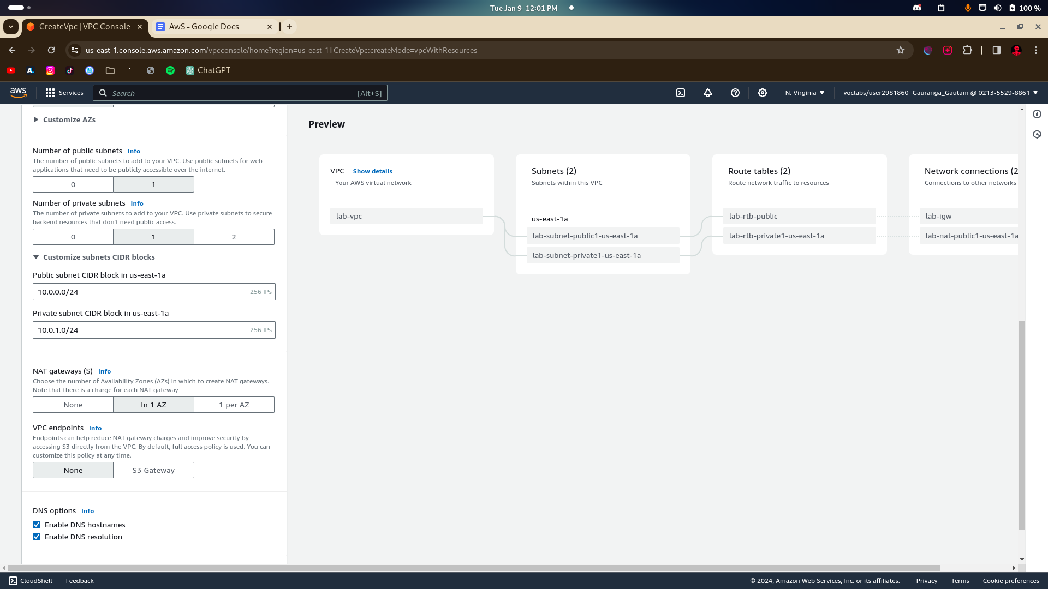Open the AWS support help icon
Image resolution: width=1048 pixels, height=589 pixels.
coord(735,93)
